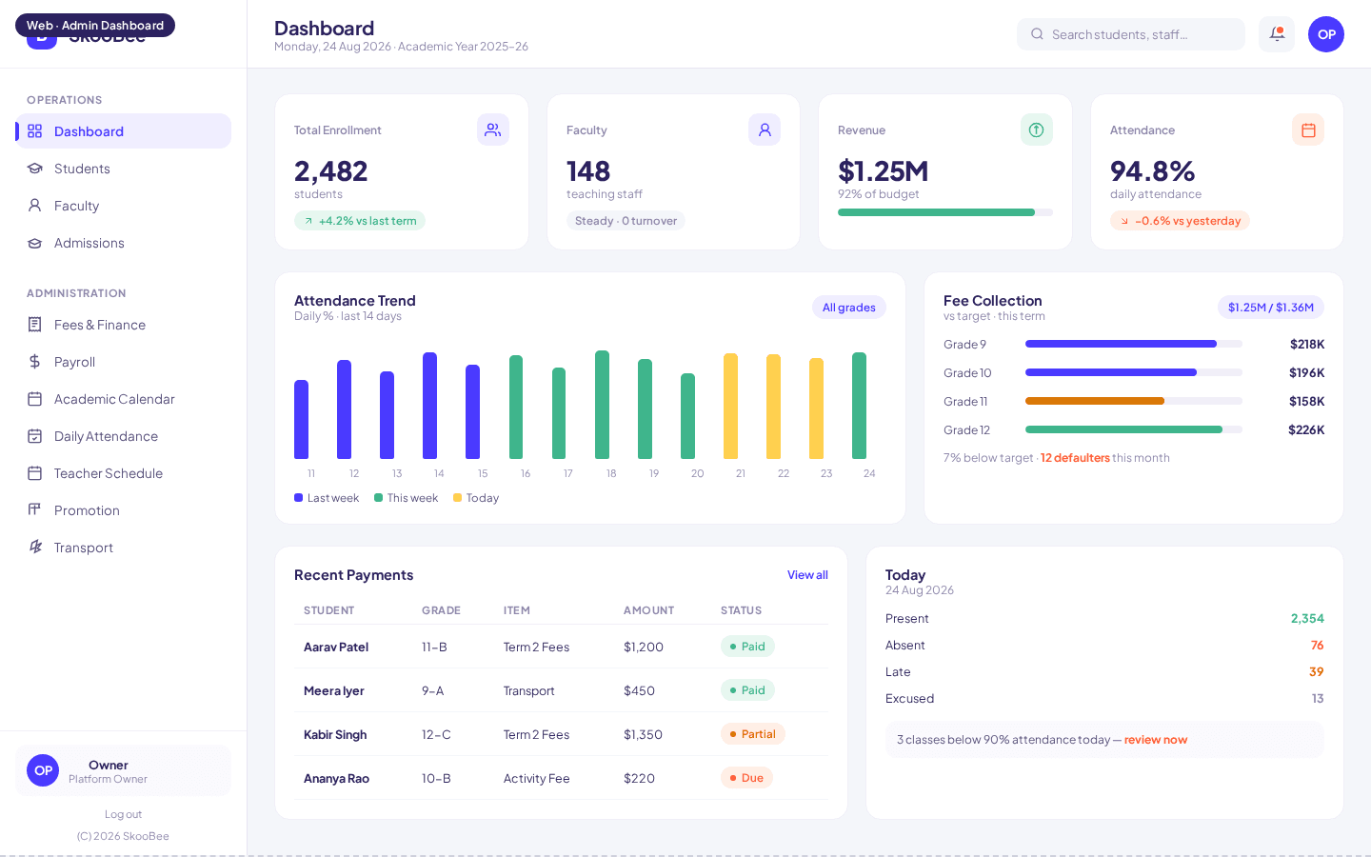Screen dimensions: 1371x857
Task: Click the Today legend item
Action: [x=476, y=498]
